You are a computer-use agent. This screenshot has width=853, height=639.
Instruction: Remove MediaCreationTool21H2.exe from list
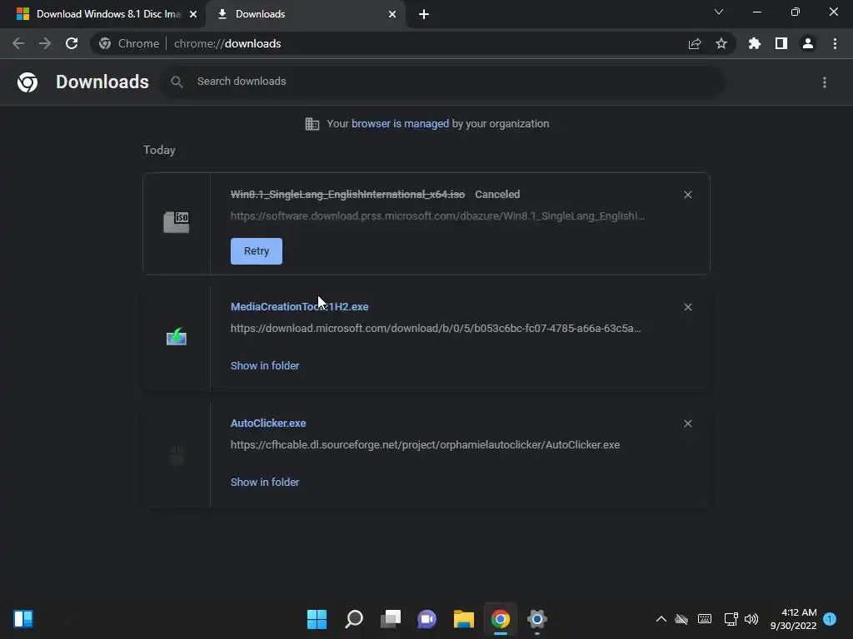pos(687,307)
